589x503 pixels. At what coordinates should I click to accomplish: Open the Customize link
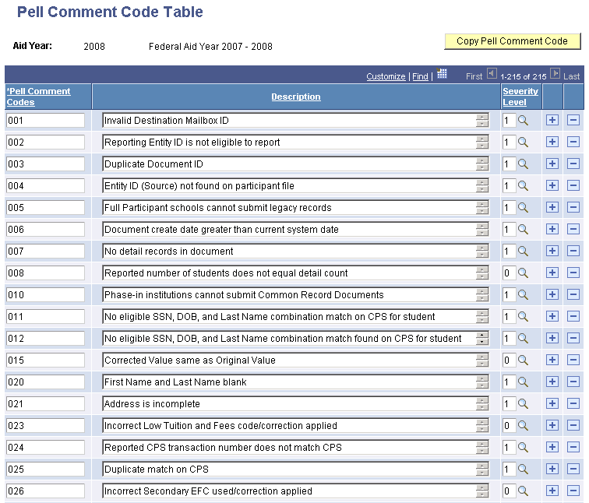[386, 76]
